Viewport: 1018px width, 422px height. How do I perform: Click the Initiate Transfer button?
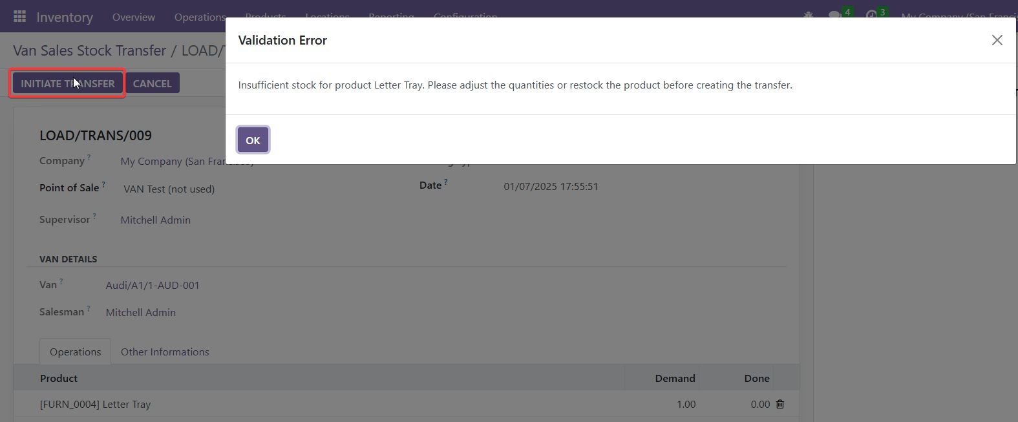(x=67, y=83)
